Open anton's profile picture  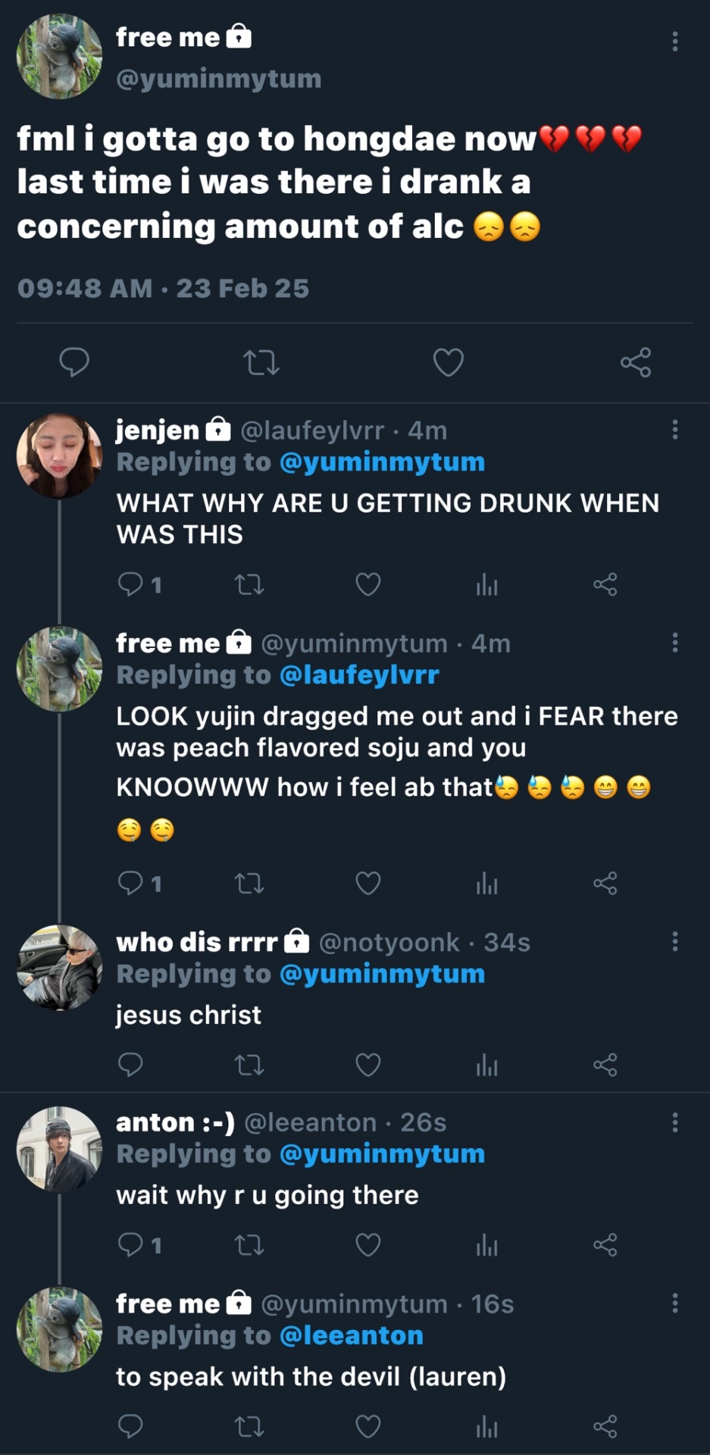tap(59, 1148)
